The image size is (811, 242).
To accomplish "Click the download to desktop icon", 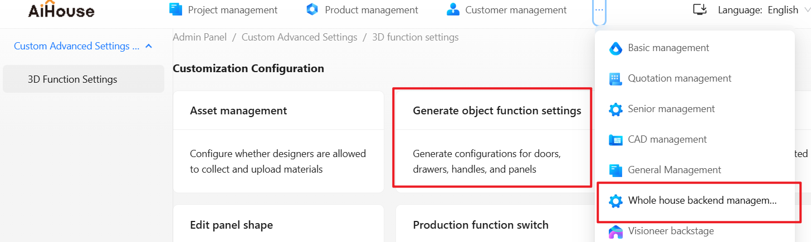I will coord(699,9).
